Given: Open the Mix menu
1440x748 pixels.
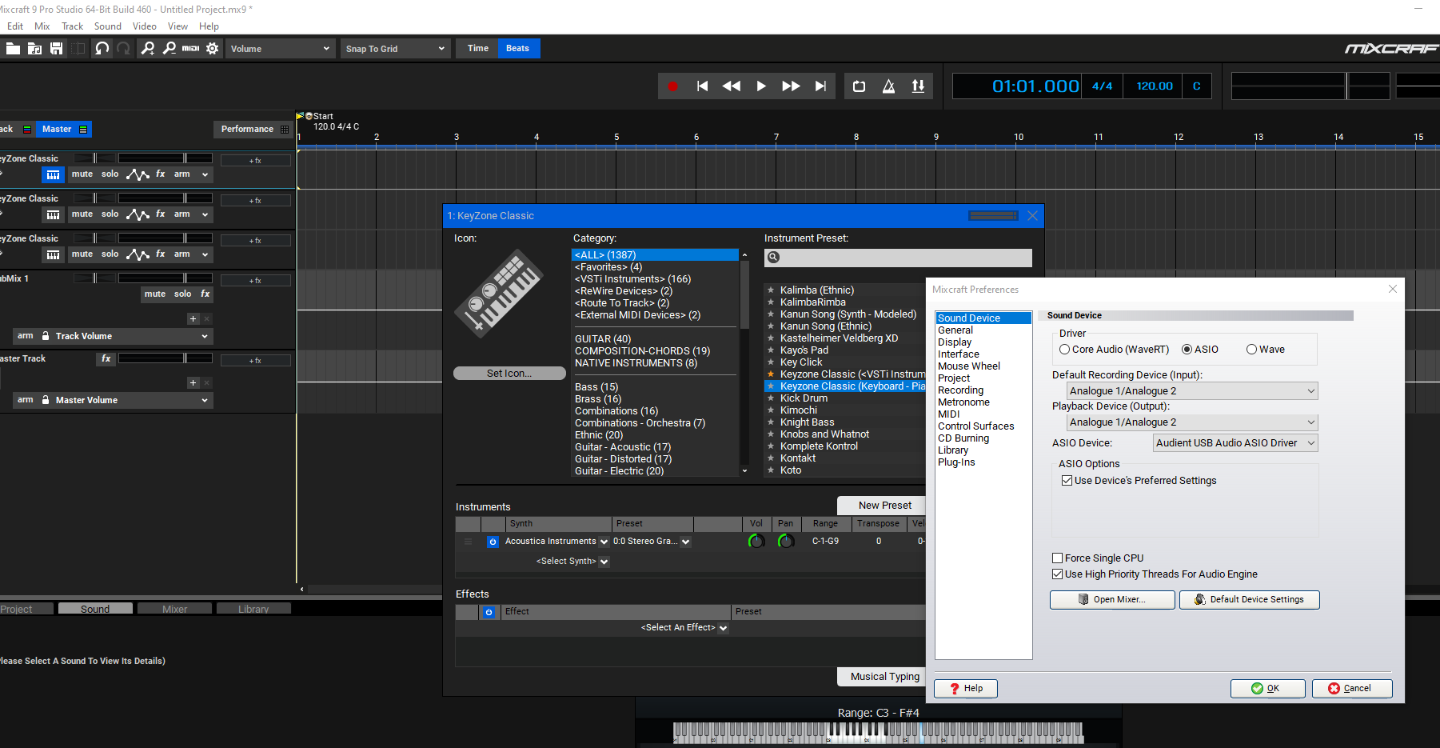Looking at the screenshot, I should coord(42,26).
